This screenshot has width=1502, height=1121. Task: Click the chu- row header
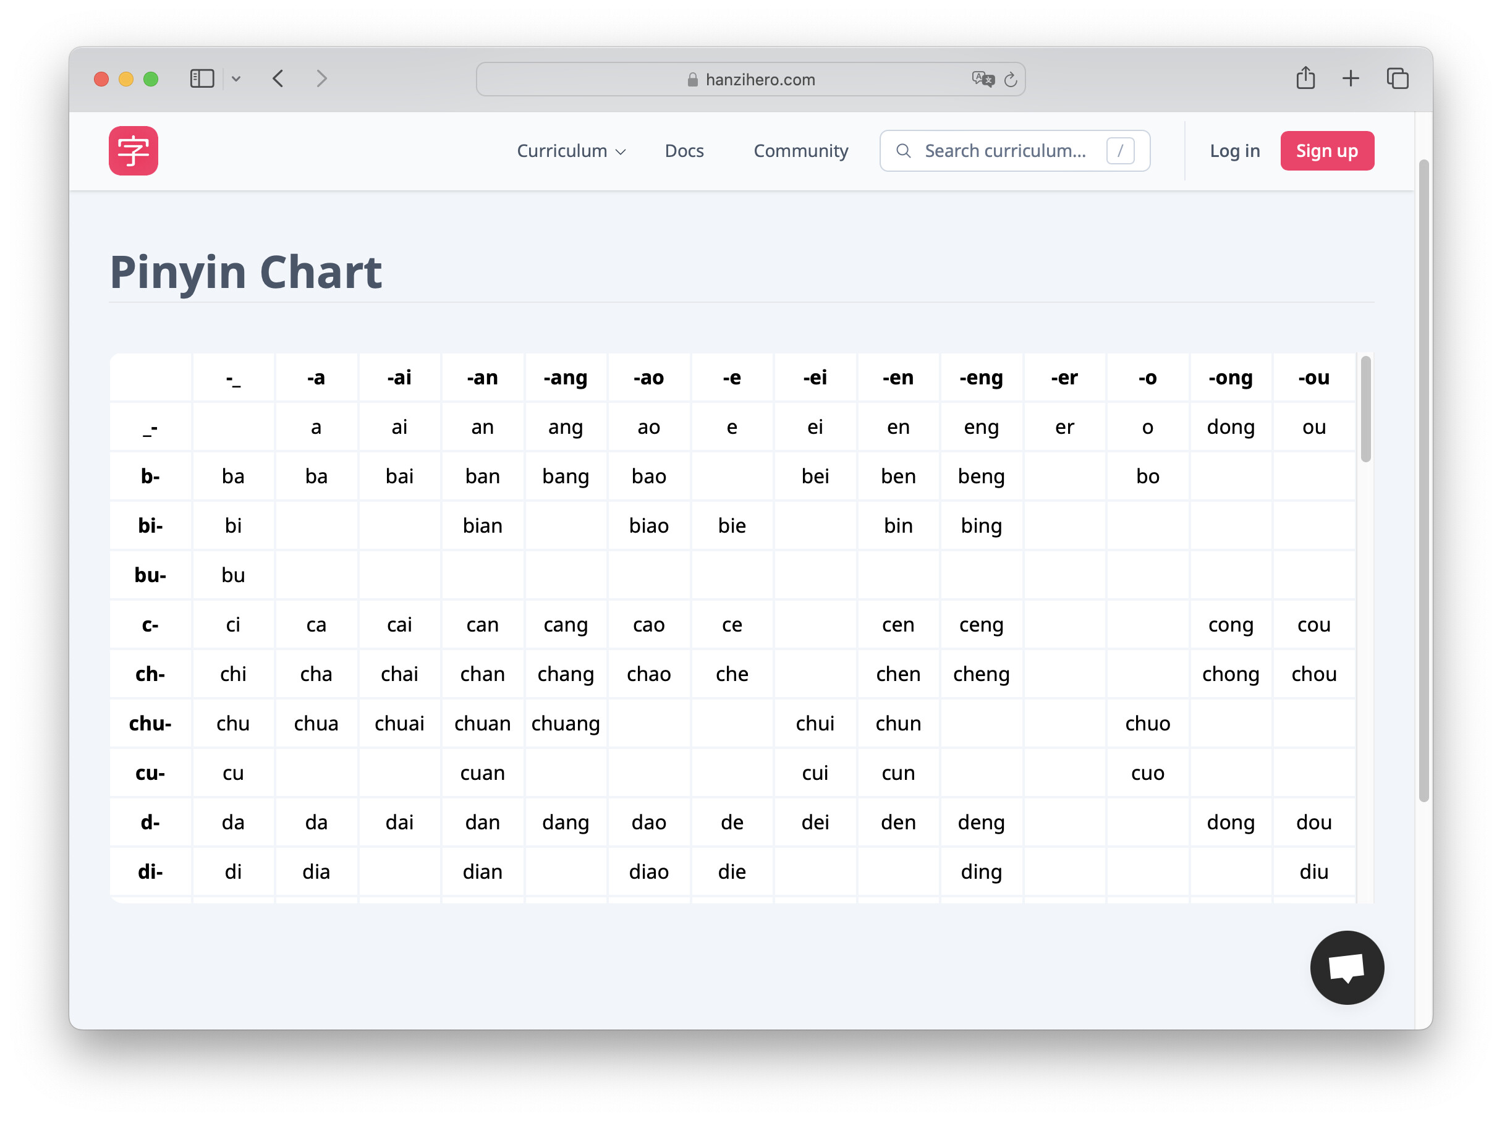pos(150,724)
